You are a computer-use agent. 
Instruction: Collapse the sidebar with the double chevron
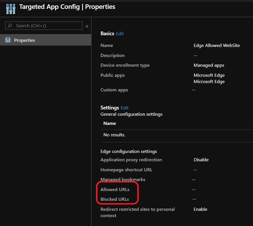point(87,26)
